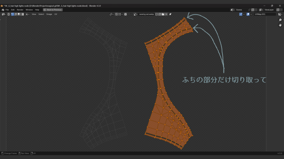
Task: Click the Back to Previous button
Action: pos(53,10)
